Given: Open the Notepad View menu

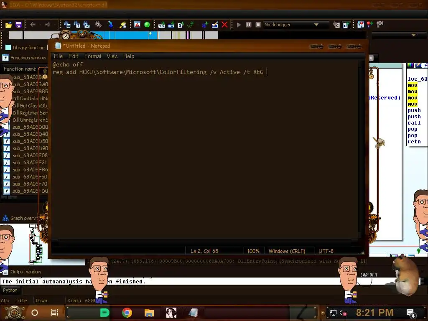Looking at the screenshot, I should coord(112,56).
